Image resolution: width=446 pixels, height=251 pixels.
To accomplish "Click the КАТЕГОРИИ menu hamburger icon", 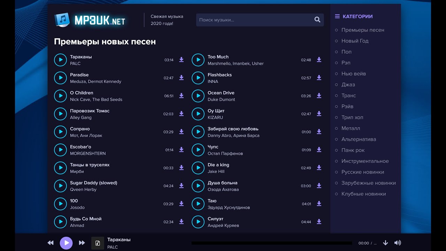I will 337,16.
